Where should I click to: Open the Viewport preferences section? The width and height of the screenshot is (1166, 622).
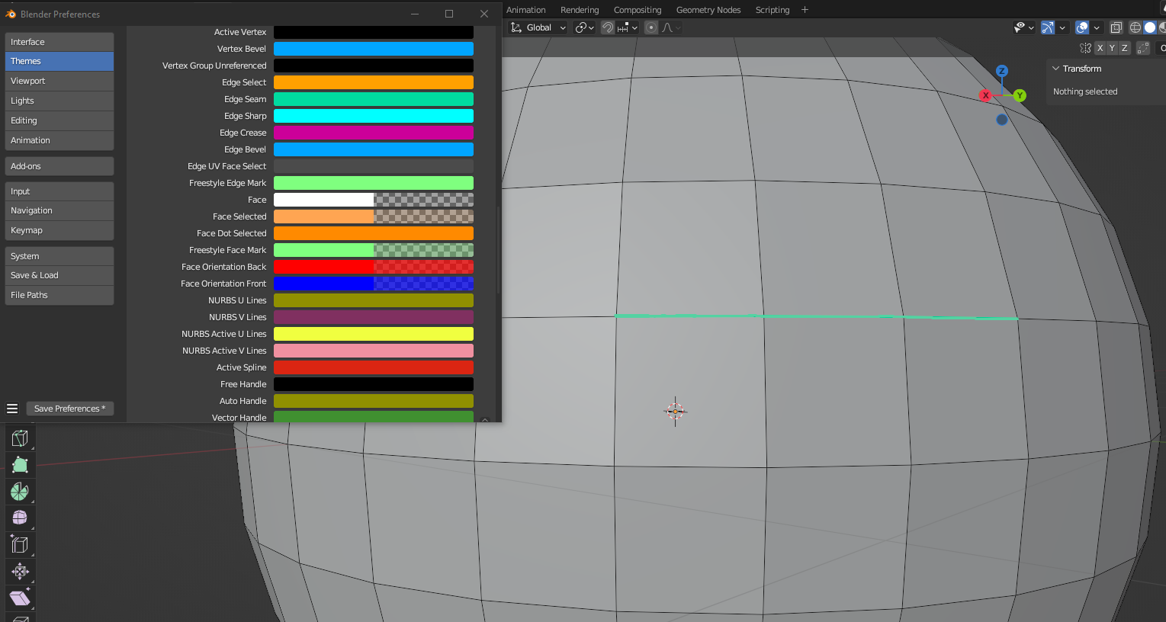point(59,81)
